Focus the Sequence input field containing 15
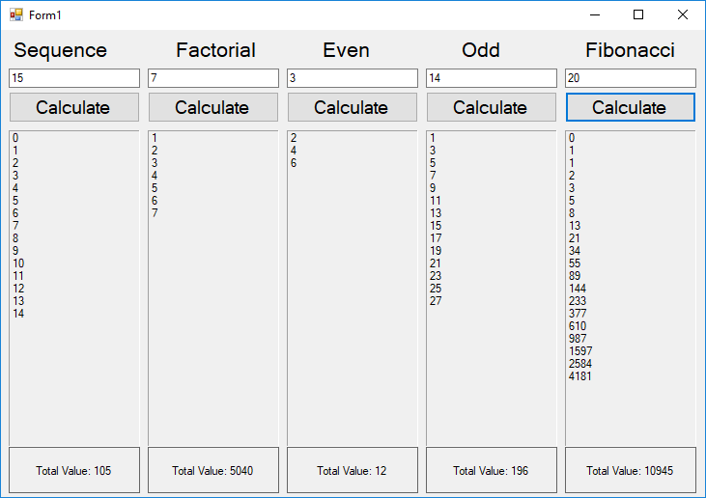706x498 pixels. tap(74, 78)
